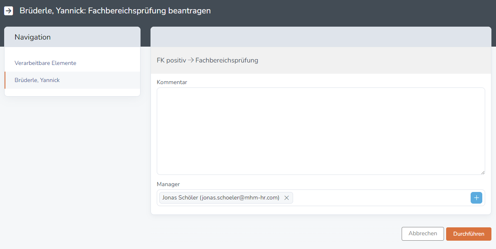Click the FK positiv status text
Screen dimensions: 496x249
pos(171,60)
